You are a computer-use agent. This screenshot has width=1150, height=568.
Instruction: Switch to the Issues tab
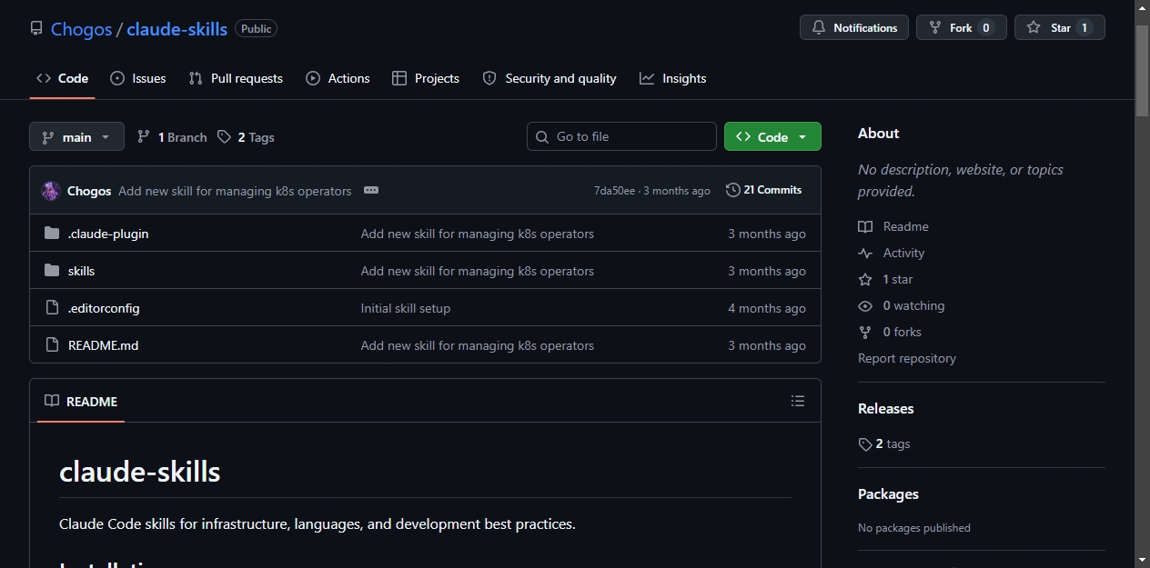tap(138, 78)
